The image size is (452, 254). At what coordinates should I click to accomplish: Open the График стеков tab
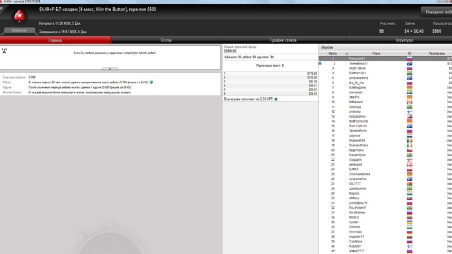click(283, 40)
